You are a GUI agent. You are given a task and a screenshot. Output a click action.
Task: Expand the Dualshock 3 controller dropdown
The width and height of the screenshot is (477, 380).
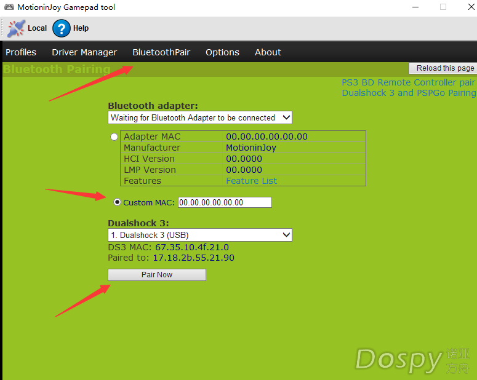(200, 235)
